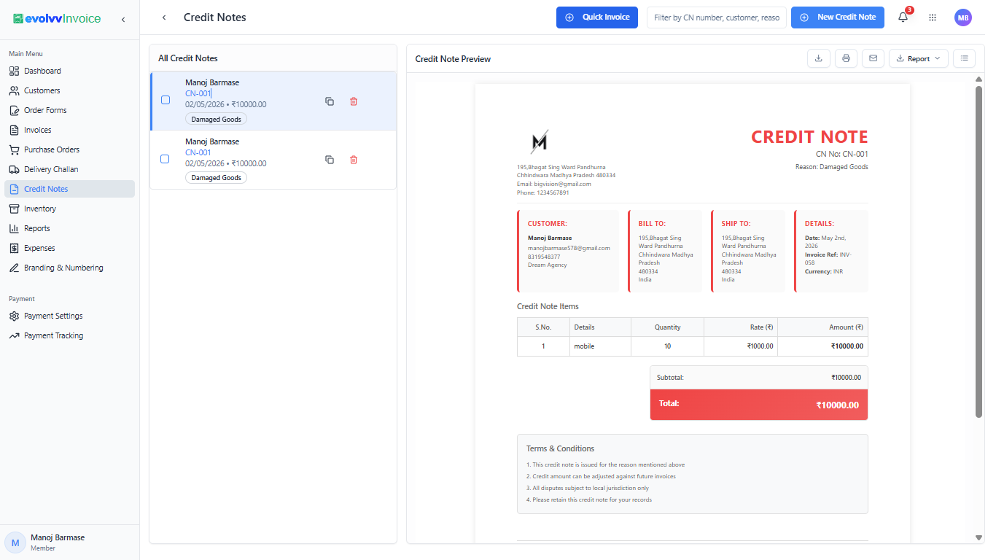This screenshot has height=560, width=996.
Task: Collapse the sidebar using the chevron beside the logo
Action: 123,19
